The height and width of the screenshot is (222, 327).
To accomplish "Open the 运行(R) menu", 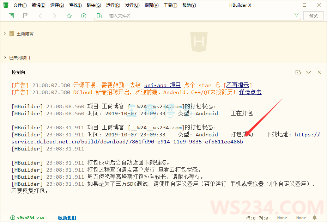I will [x=113, y=5].
